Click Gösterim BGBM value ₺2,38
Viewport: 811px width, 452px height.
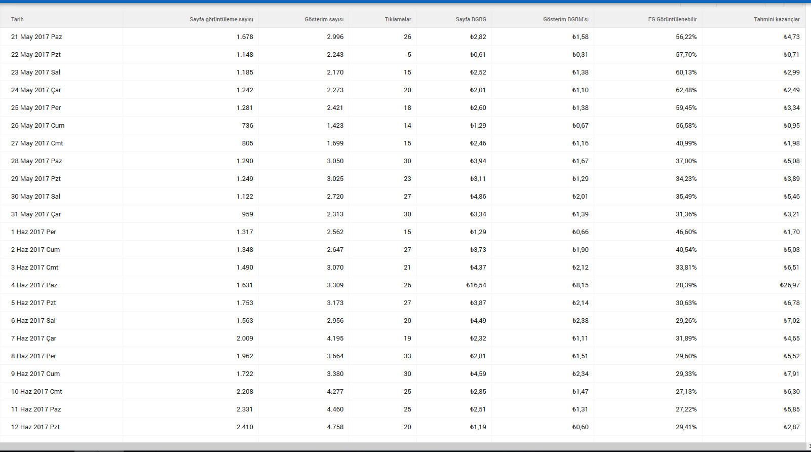pyautogui.click(x=581, y=321)
